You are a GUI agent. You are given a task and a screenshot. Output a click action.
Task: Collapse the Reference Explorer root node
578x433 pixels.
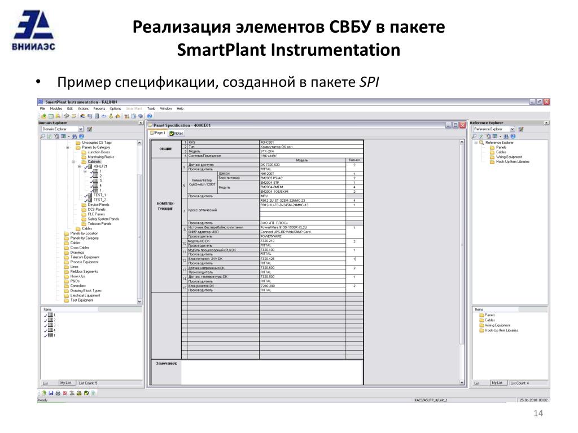click(475, 143)
